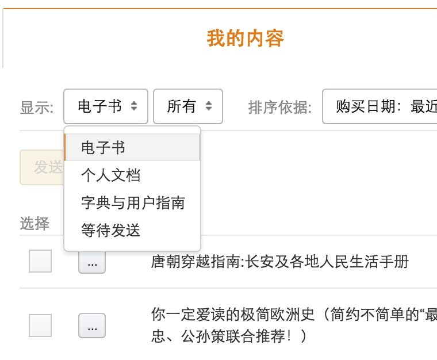This screenshot has width=437, height=360.
Task: Open the 电子书 content type dropdown
Action: pos(106,106)
